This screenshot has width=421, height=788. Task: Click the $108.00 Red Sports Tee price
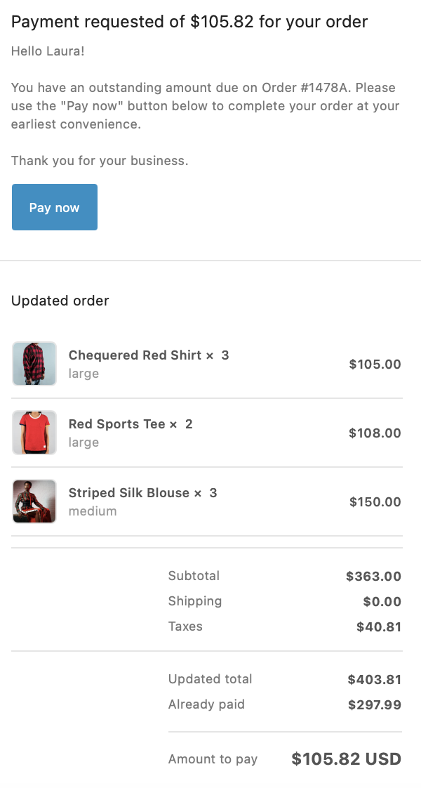click(375, 433)
